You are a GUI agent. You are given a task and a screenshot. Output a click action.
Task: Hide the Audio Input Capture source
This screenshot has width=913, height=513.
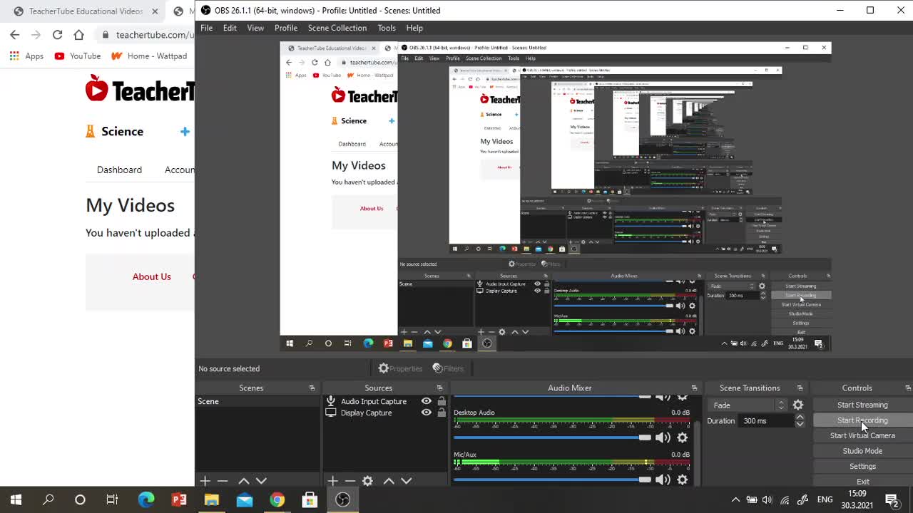427,401
